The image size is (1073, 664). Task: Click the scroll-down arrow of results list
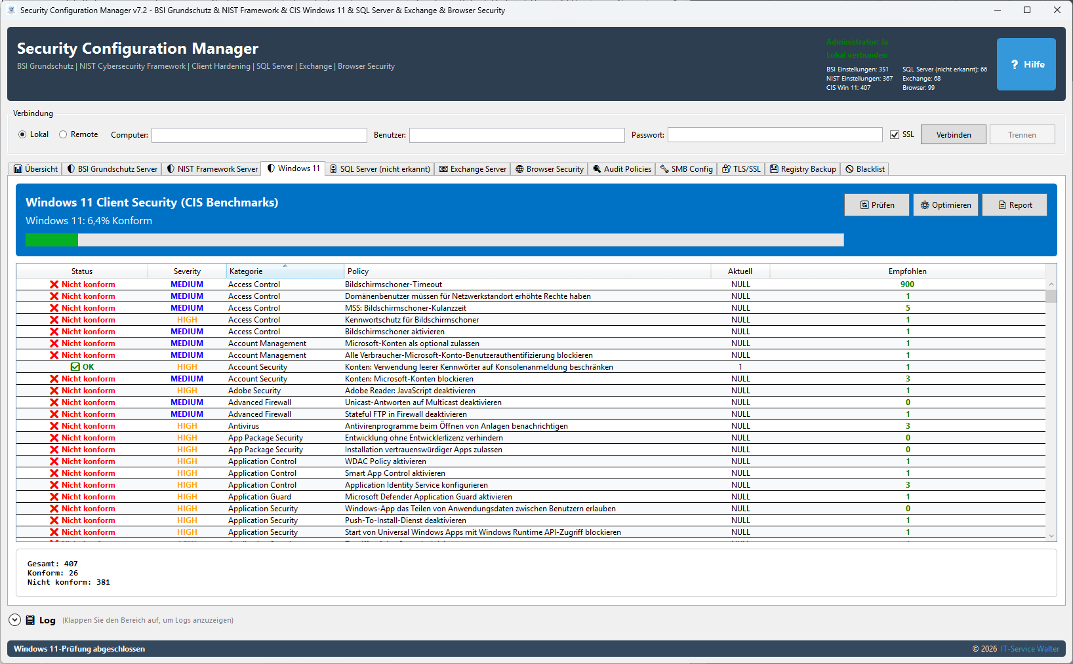(1051, 536)
